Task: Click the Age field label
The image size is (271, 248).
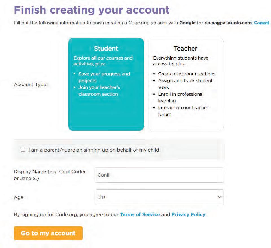Action: coord(19,197)
